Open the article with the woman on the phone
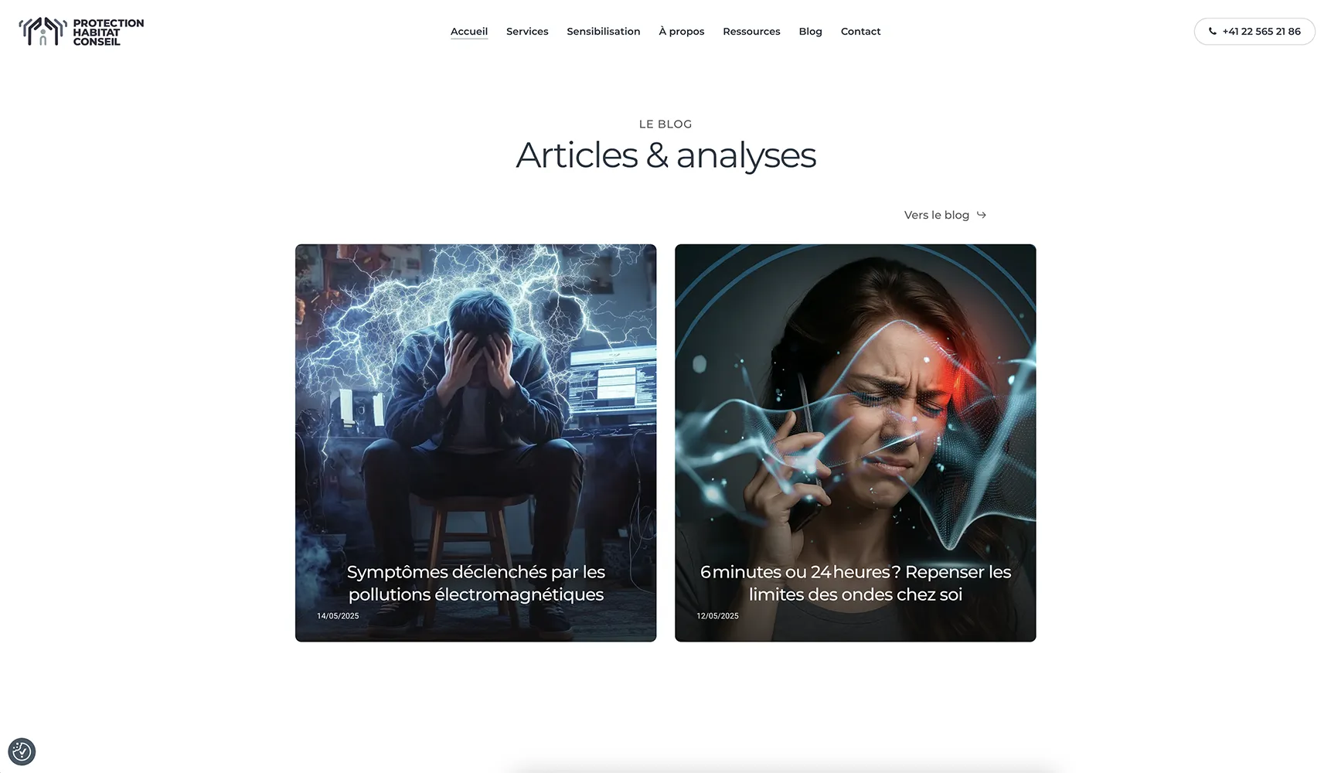Screen dimensions: 1331x773 coord(855,443)
